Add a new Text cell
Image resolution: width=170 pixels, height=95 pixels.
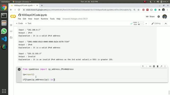point(28,23)
